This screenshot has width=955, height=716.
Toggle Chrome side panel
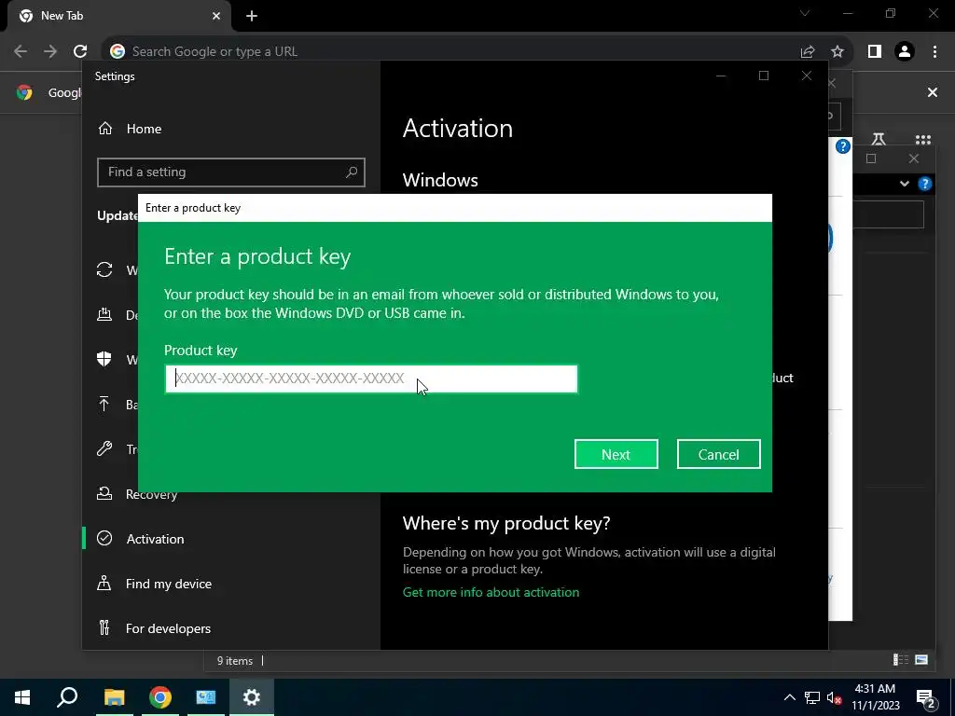(875, 51)
